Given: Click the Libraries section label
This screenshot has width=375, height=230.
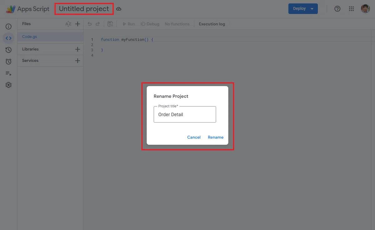Looking at the screenshot, I should (x=30, y=49).
